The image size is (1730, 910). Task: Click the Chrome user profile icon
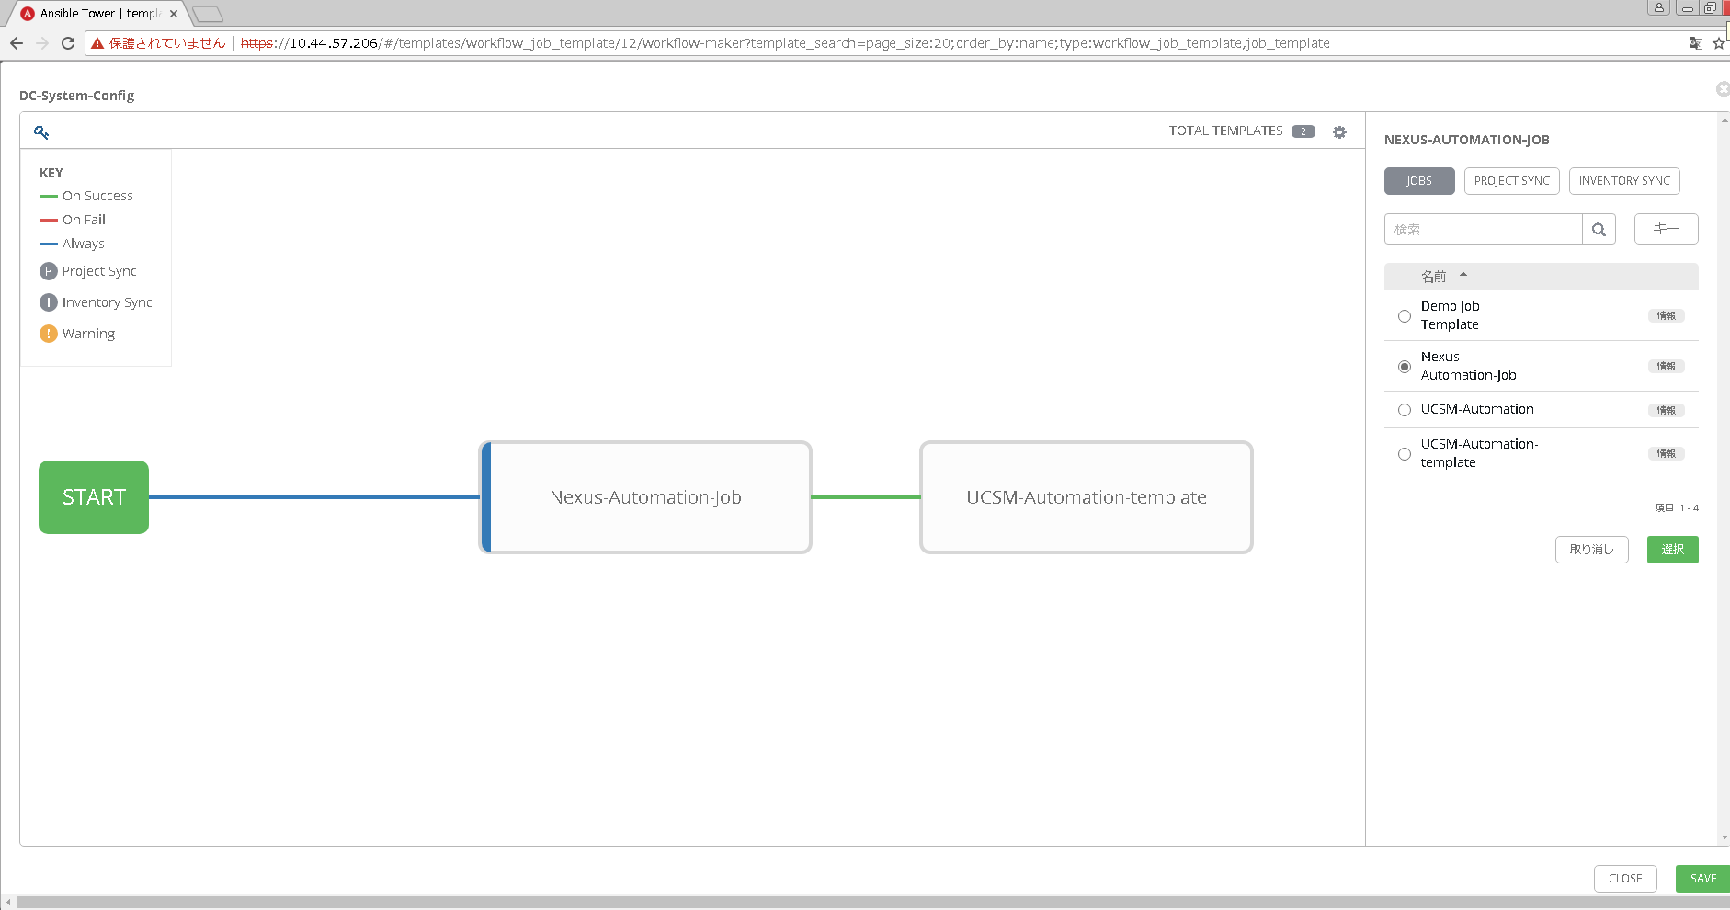pos(1659,7)
